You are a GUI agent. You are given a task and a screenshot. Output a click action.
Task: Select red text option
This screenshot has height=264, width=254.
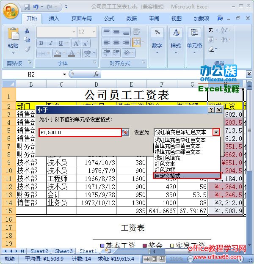pyautogui.click(x=187, y=164)
